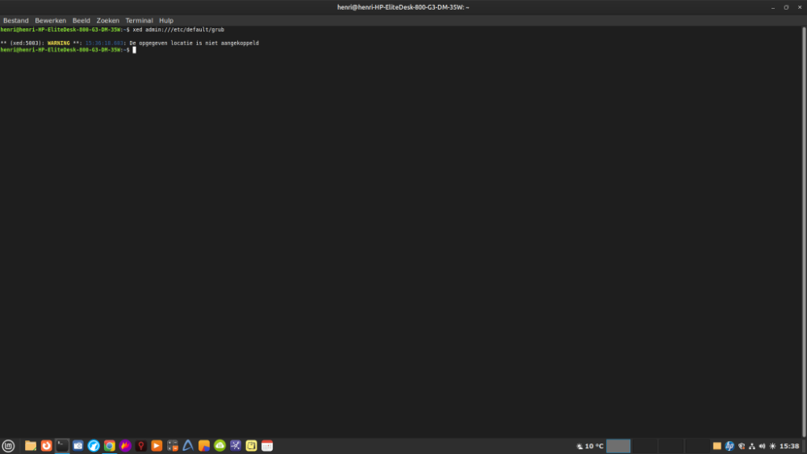807x454 pixels.
Task: Click the security shield tray icon
Action: tap(741, 446)
